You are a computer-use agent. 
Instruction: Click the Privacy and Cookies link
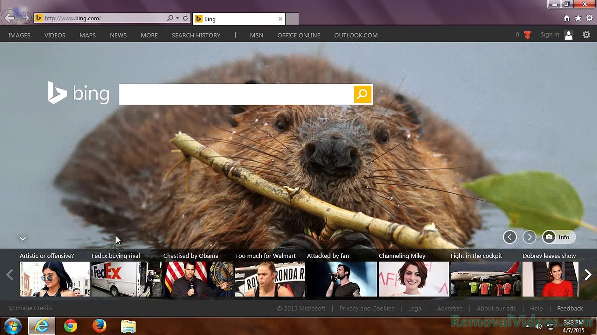click(366, 308)
